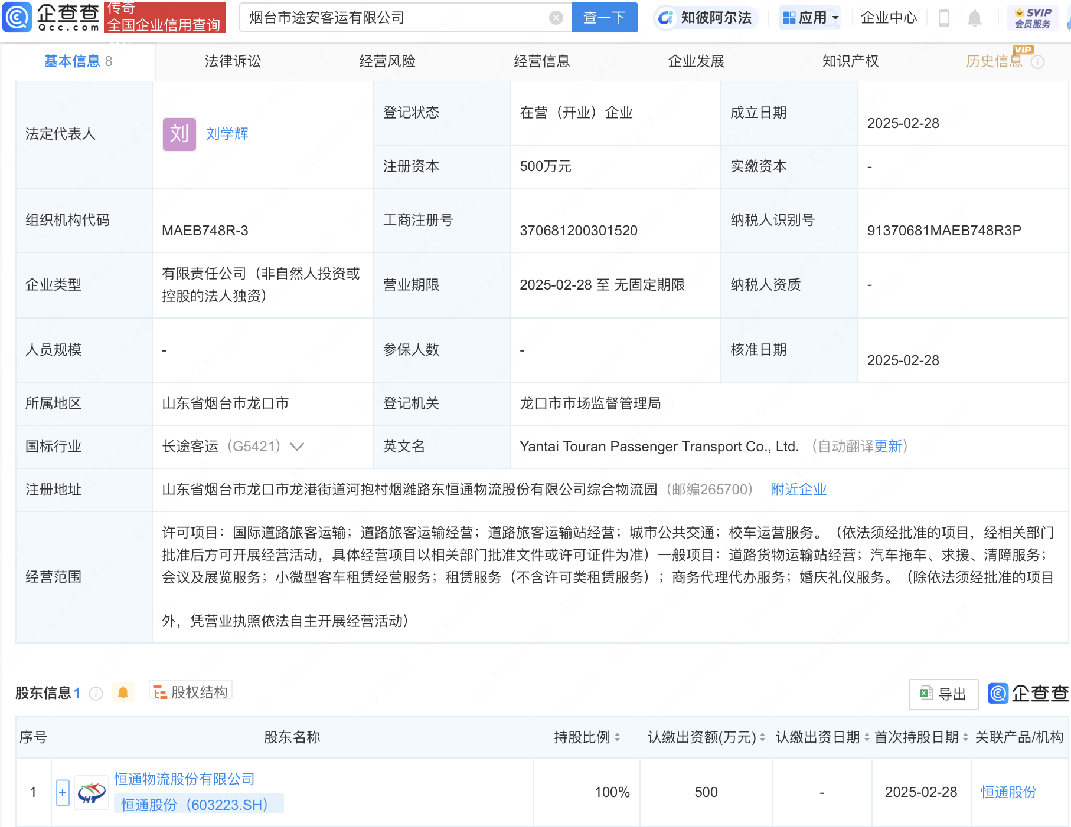
Task: Click the Qcc.com logo icon
Action: click(x=18, y=17)
